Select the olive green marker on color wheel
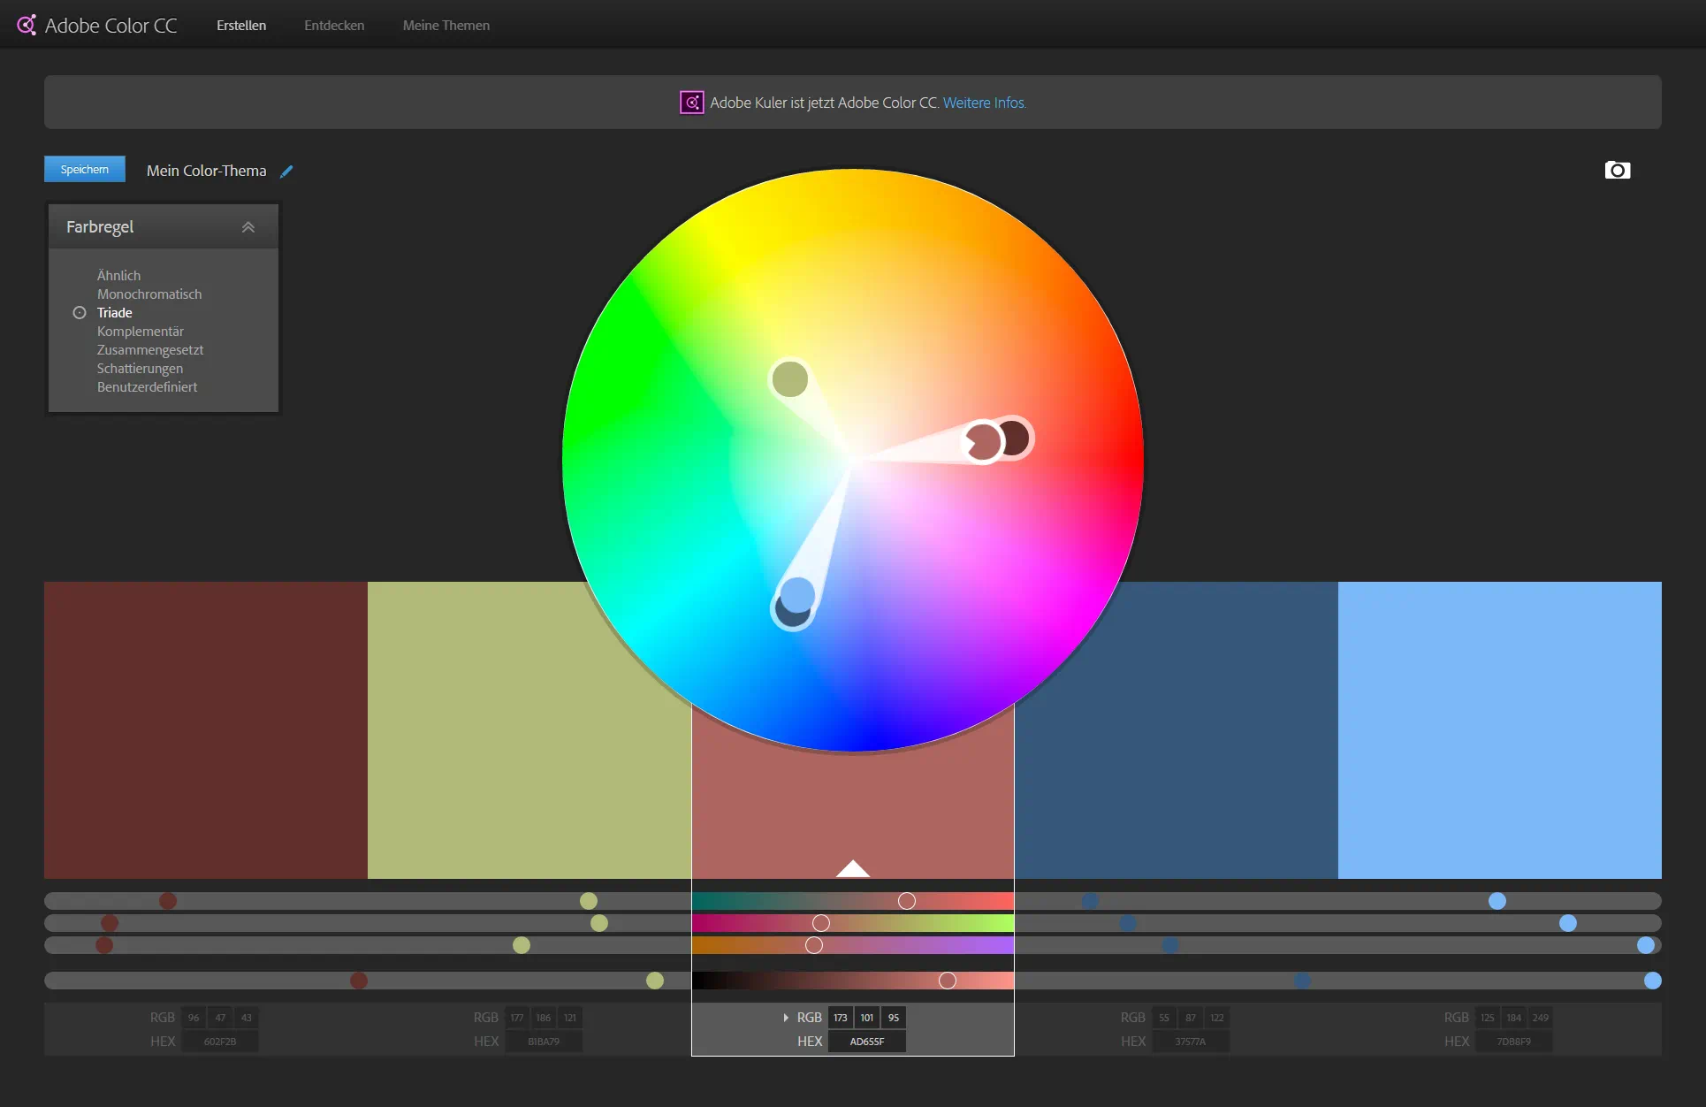The height and width of the screenshot is (1107, 1706). point(789,379)
